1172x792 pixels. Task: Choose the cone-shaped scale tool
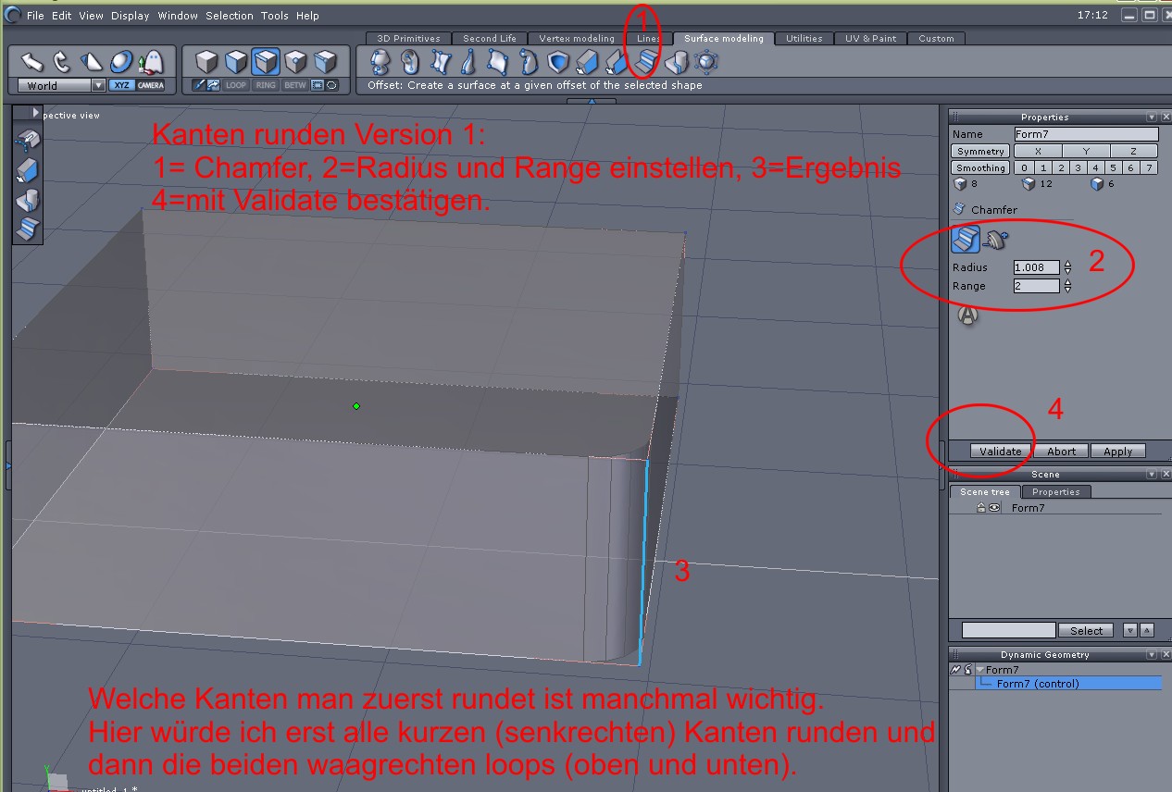(x=92, y=62)
